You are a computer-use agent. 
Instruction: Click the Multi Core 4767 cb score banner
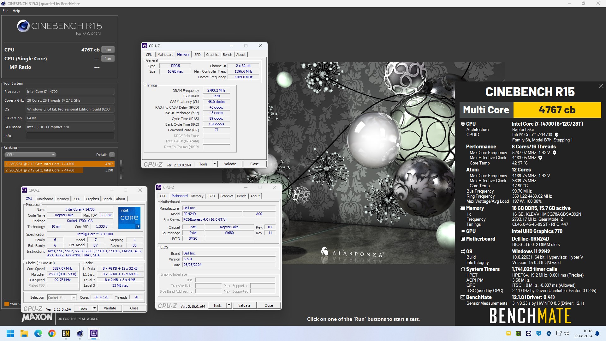click(530, 110)
